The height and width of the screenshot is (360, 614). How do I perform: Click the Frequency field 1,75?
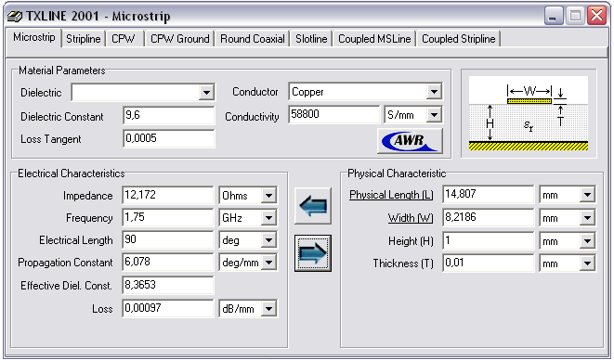[x=168, y=217]
